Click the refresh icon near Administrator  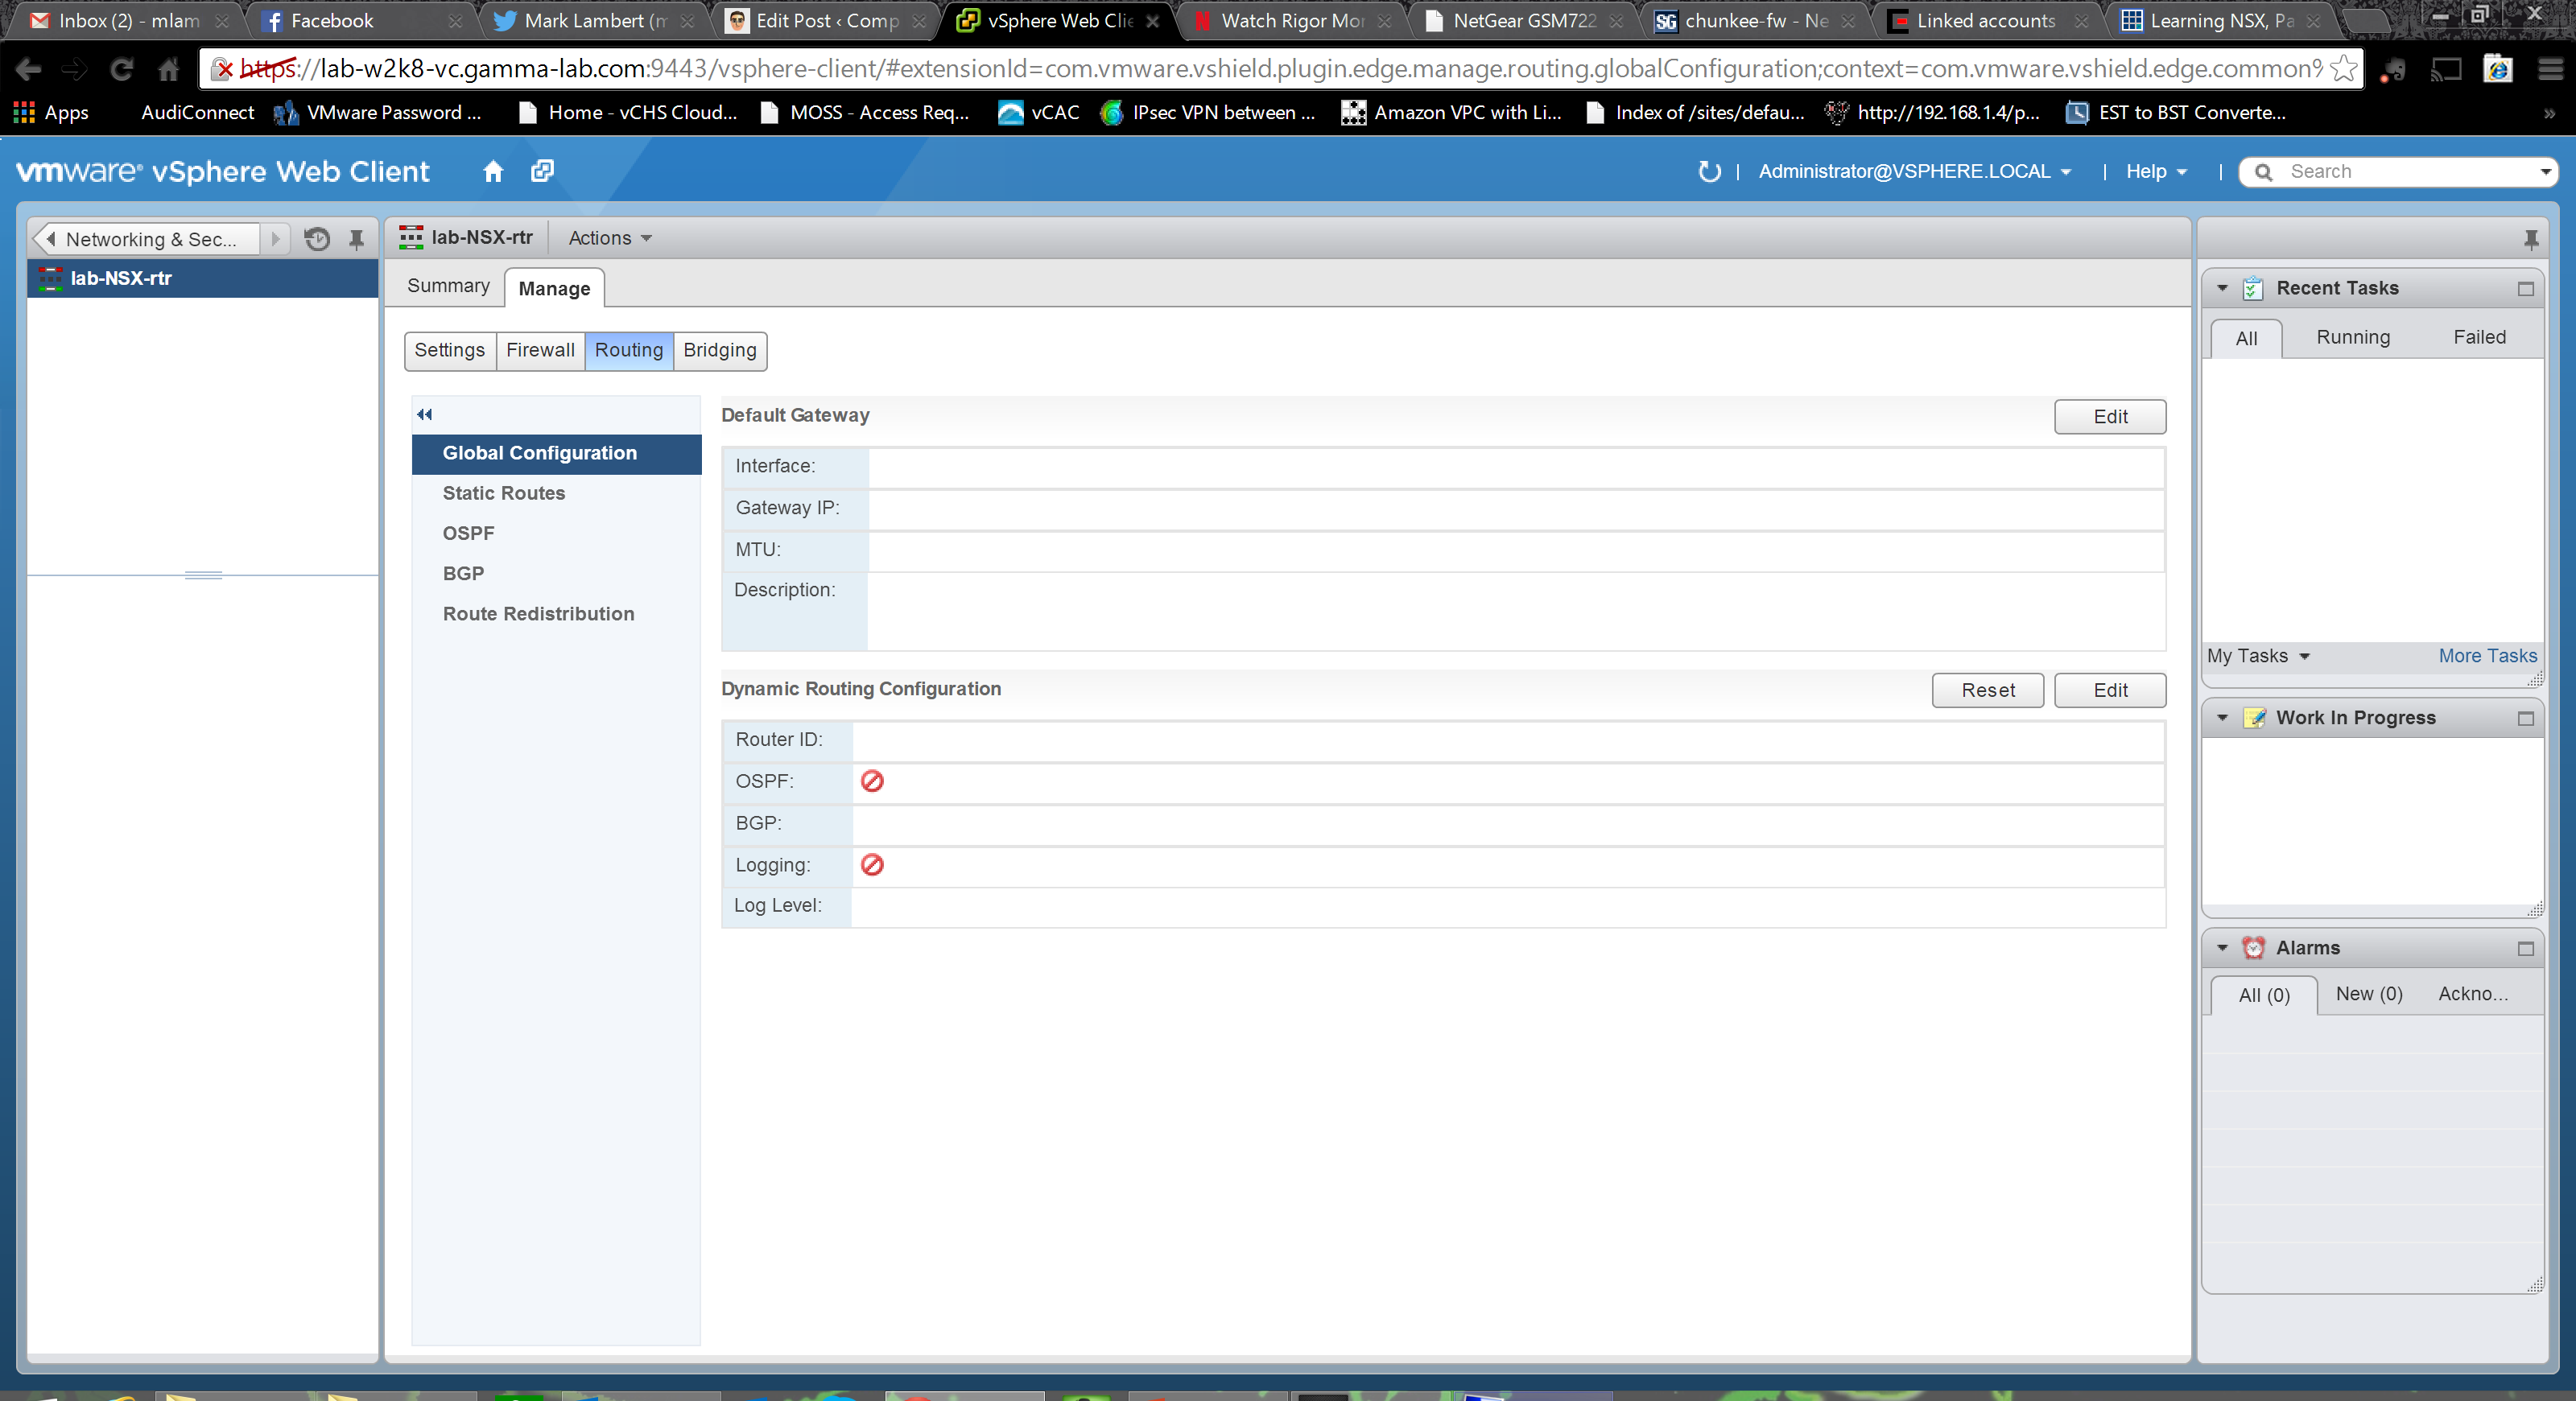[x=1709, y=171]
